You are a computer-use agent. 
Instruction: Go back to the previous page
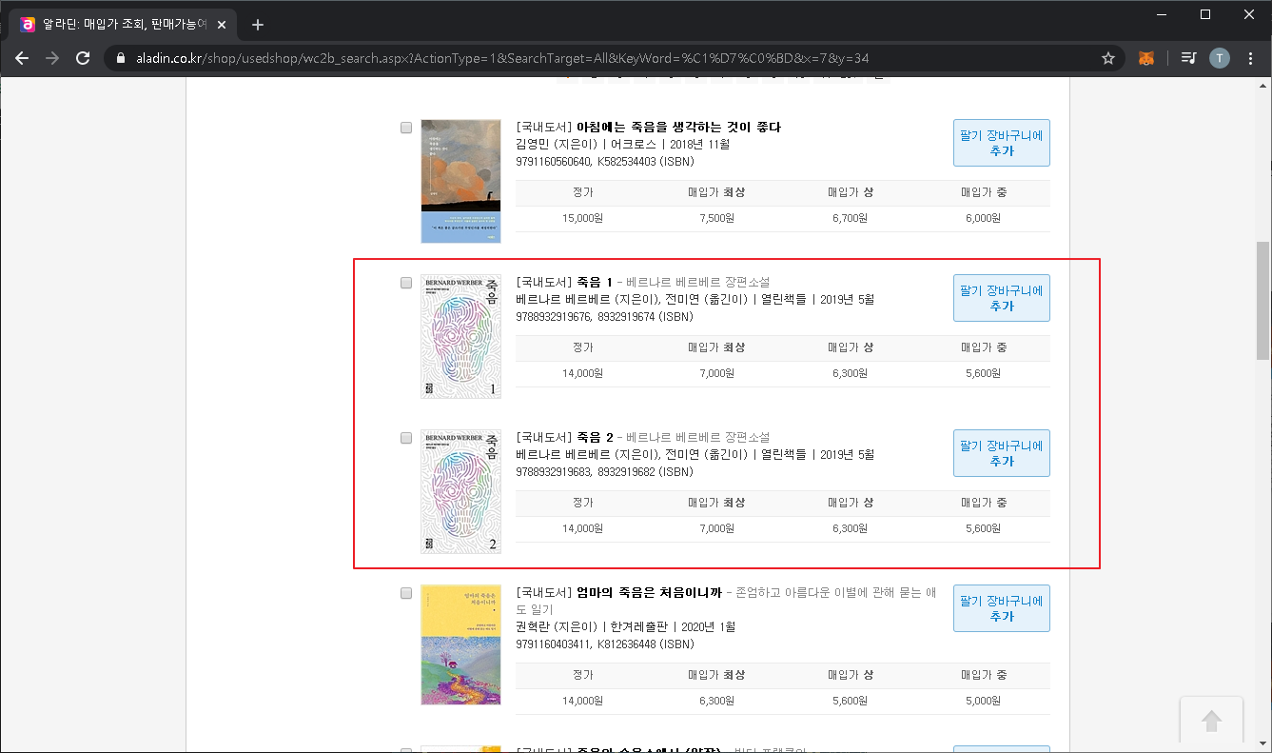coord(22,58)
